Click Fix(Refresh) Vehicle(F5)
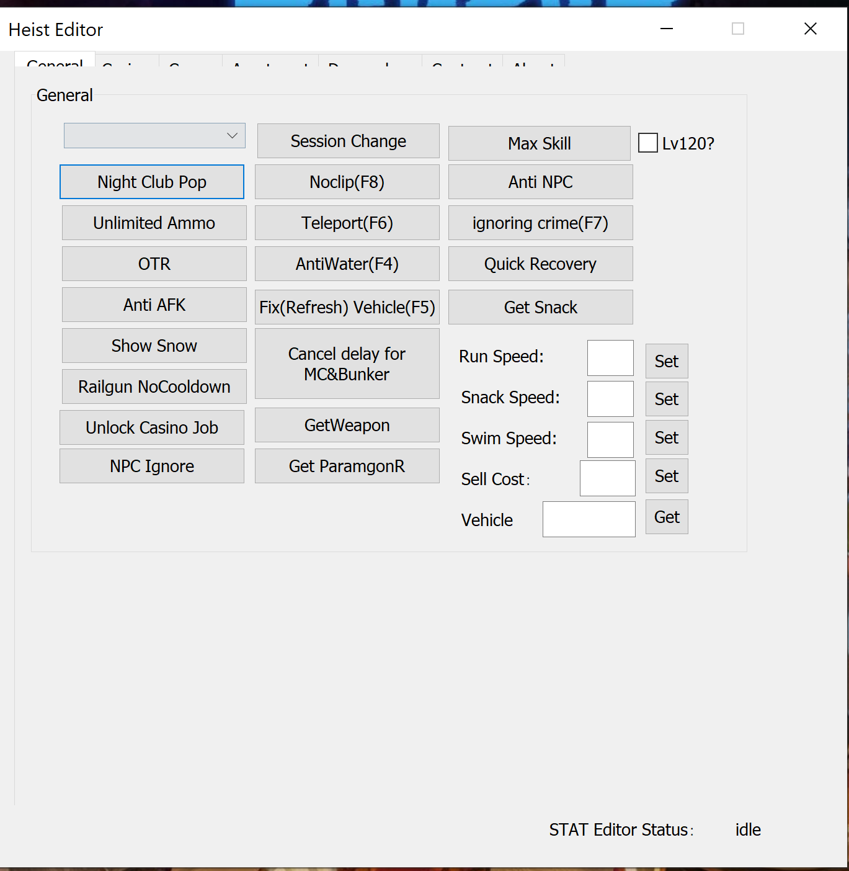Screen dimensions: 849x871 347,307
